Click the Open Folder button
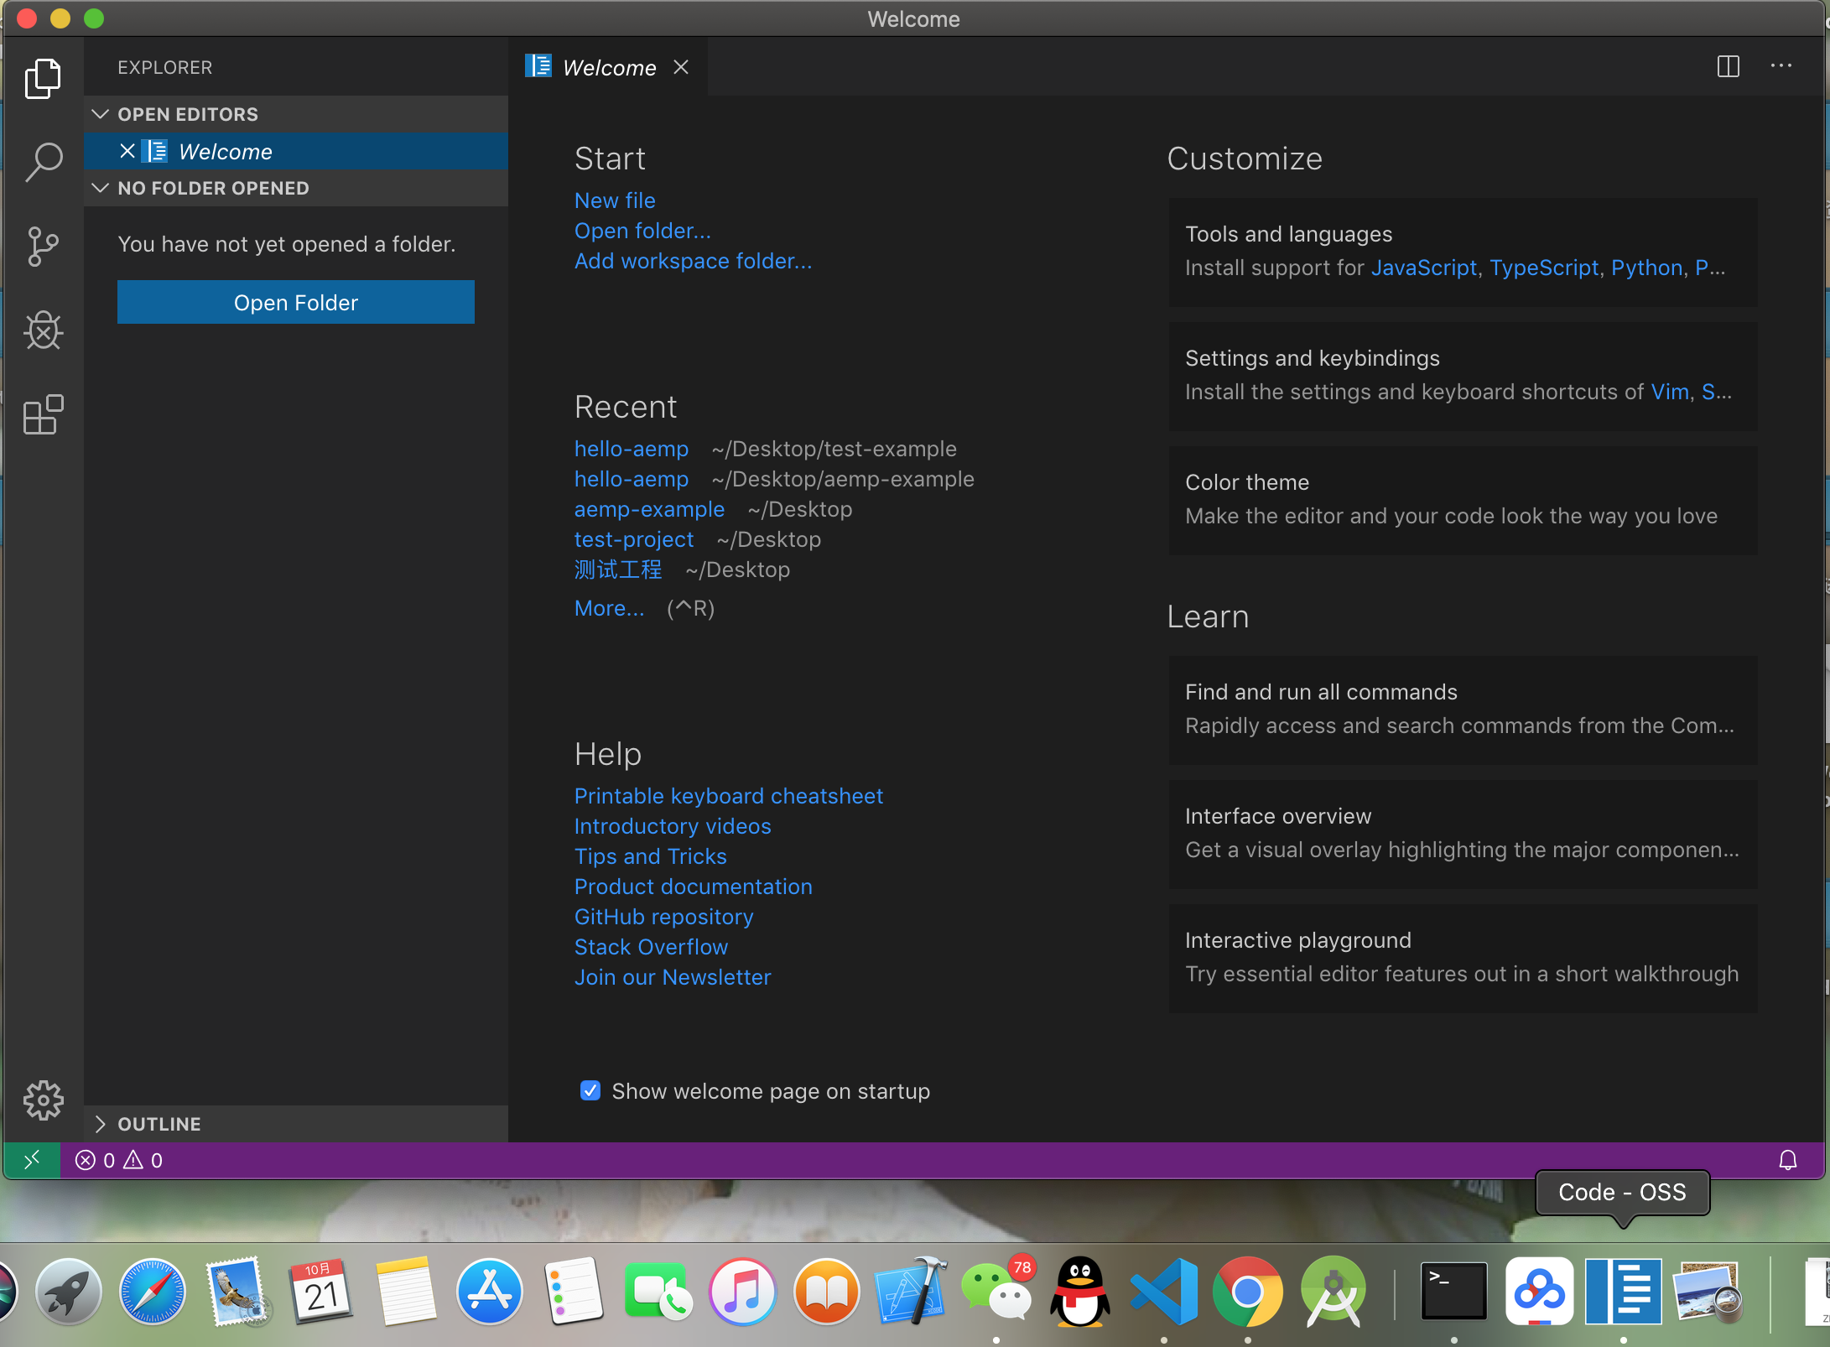 click(x=295, y=301)
